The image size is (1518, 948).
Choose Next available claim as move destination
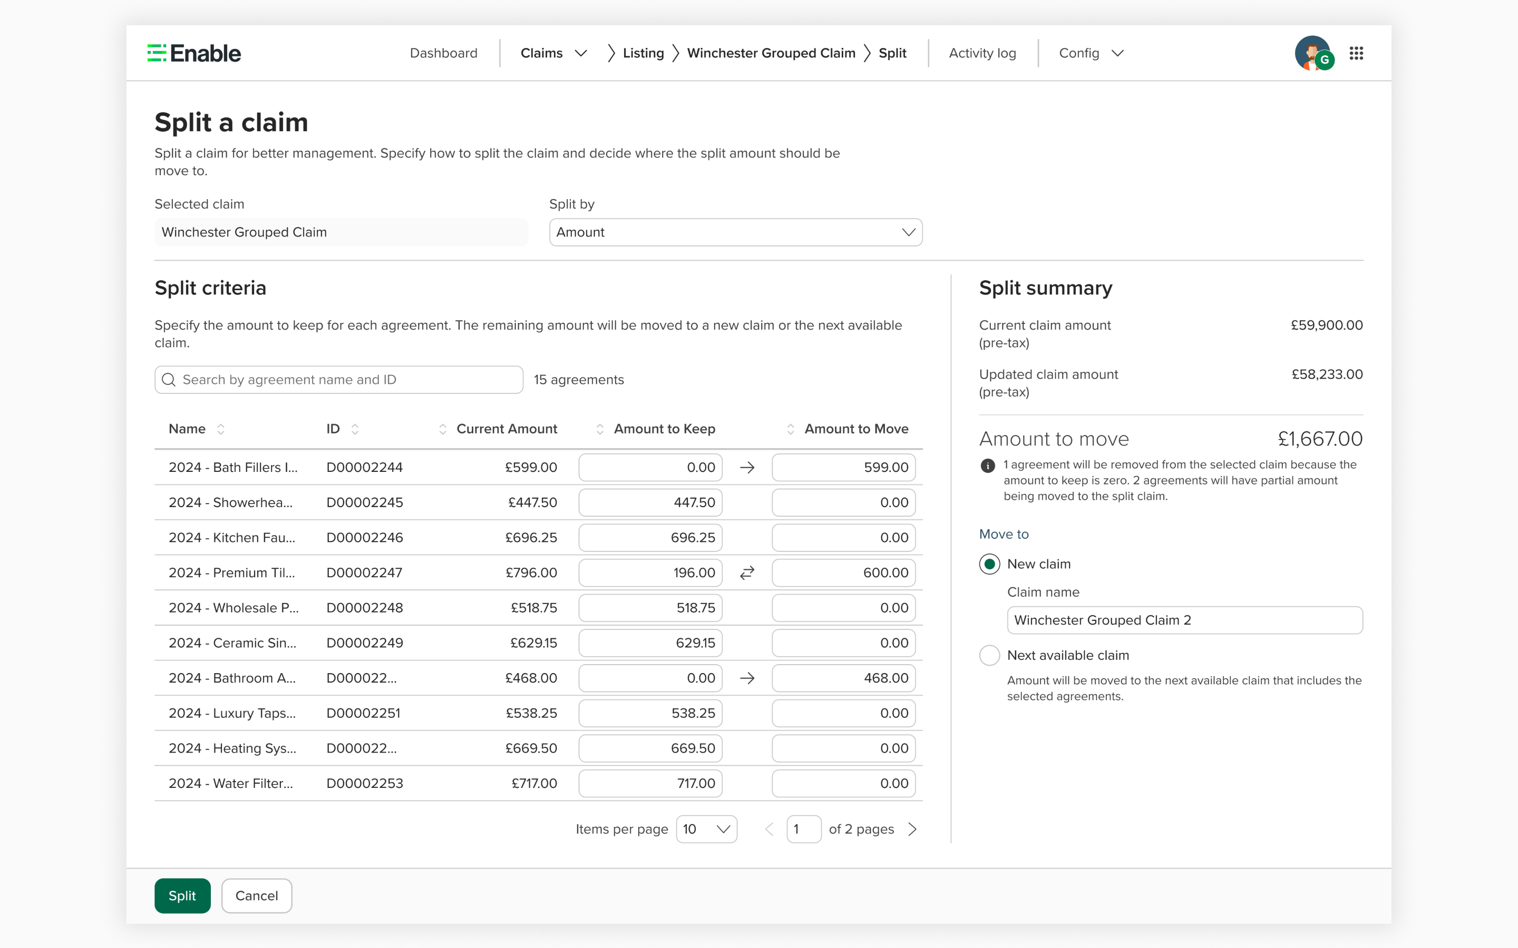[x=989, y=655]
